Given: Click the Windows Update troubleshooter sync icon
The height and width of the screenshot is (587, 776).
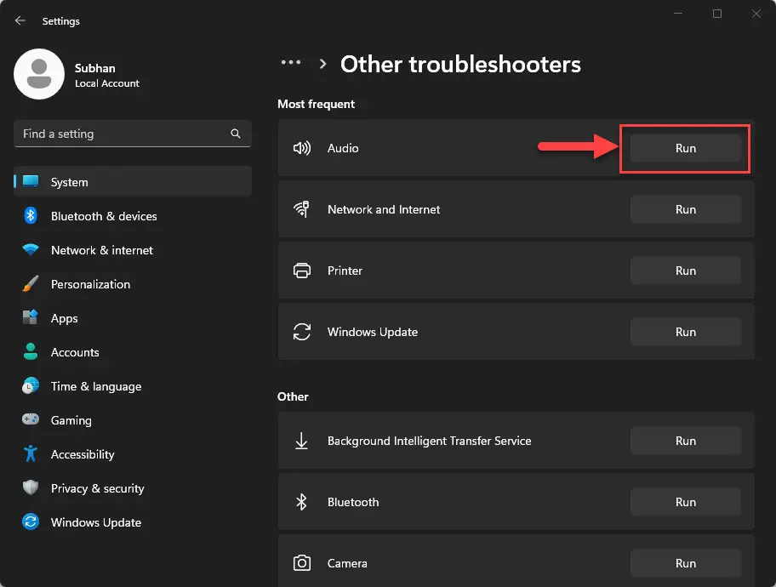Looking at the screenshot, I should (x=302, y=332).
